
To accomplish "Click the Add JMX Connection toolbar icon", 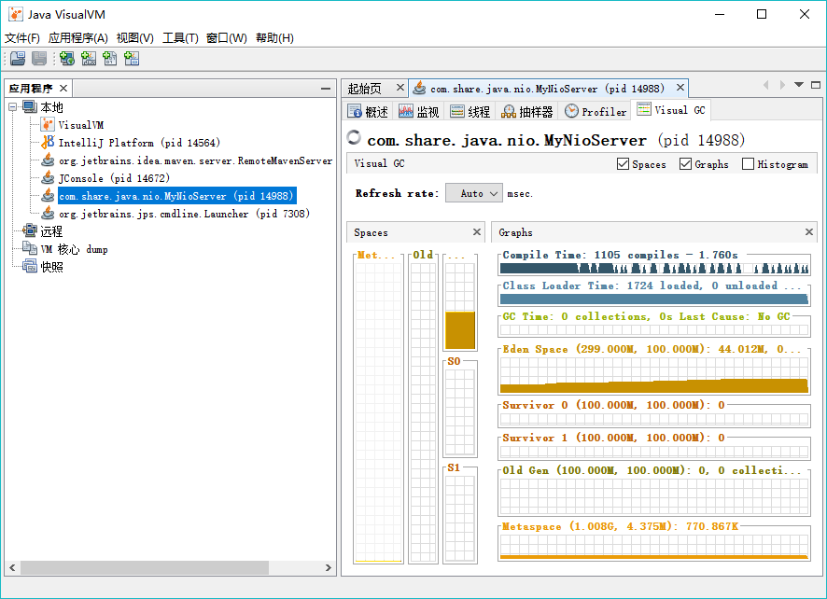I will click(89, 59).
